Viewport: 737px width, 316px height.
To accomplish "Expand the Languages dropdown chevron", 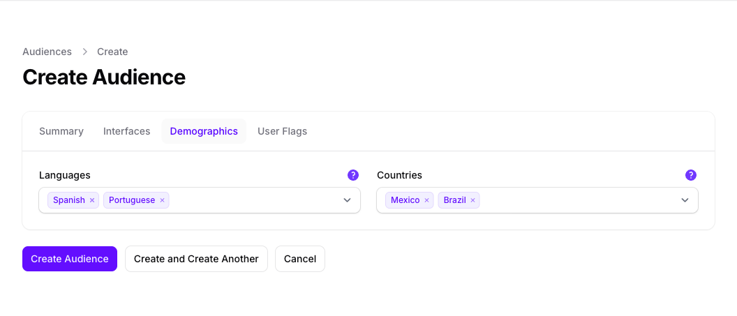I will point(348,200).
